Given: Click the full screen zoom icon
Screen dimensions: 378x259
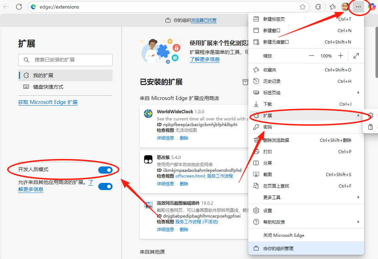Looking at the screenshot, I should 356,56.
